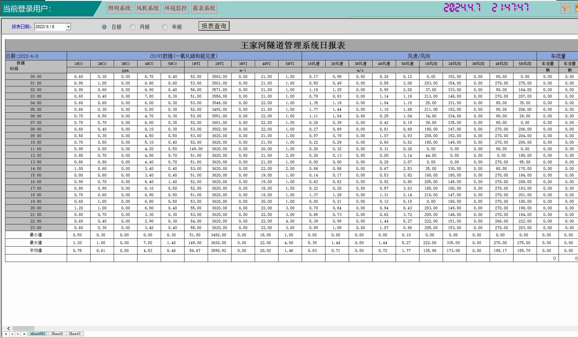Open the 环境监控 (environment monitoring) module
578x338 pixels.
tap(176, 8)
